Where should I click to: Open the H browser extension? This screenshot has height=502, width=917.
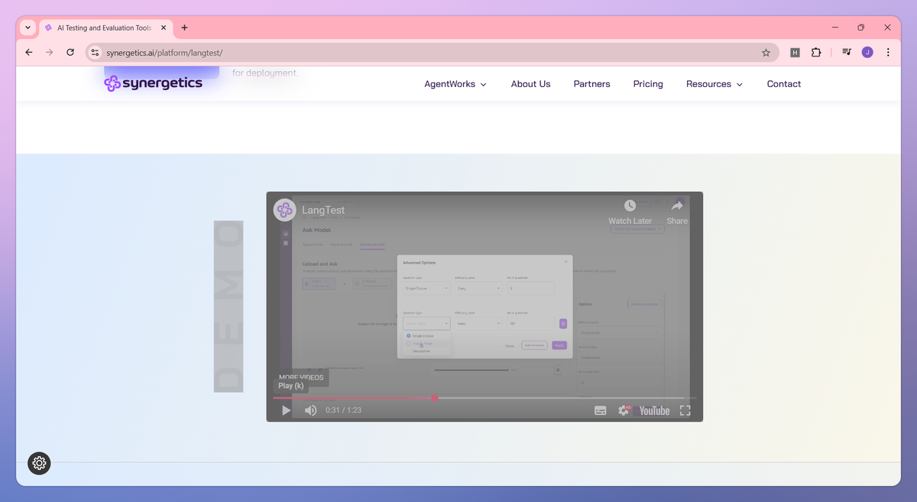coord(795,53)
